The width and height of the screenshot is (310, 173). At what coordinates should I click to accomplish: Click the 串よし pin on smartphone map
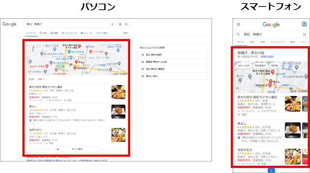pyautogui.click(x=271, y=81)
